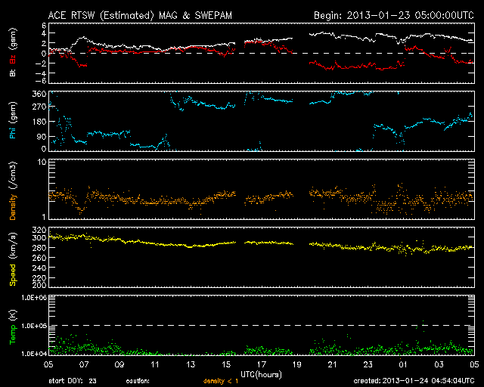
Task: Click the '260' Speed axis value
Action: coord(39,258)
